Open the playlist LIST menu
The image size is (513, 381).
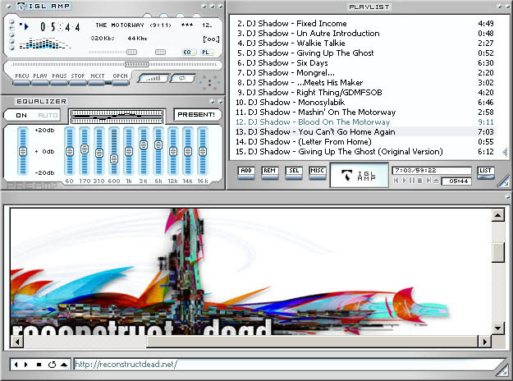[x=486, y=172]
